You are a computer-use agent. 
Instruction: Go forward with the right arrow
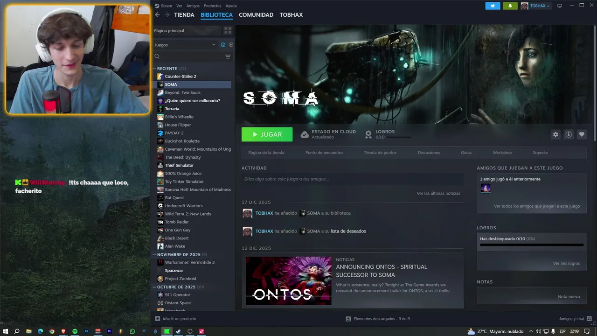coord(167,15)
